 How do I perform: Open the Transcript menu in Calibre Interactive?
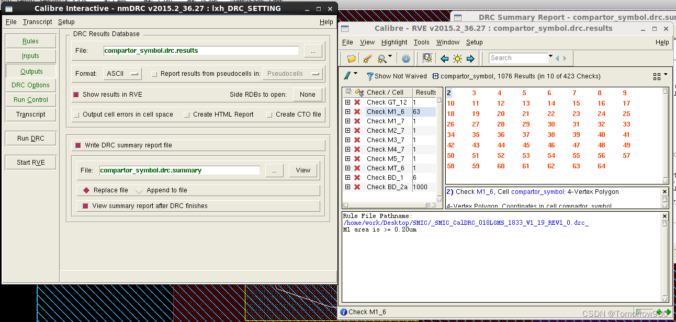pos(37,22)
